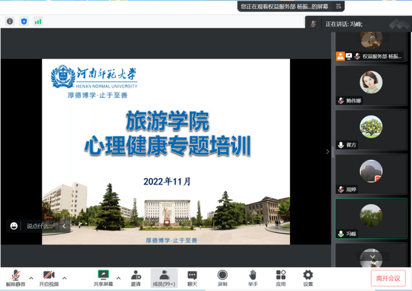Open the Invite (邀请) icon
Screen dimensions: 412x291
point(136,278)
